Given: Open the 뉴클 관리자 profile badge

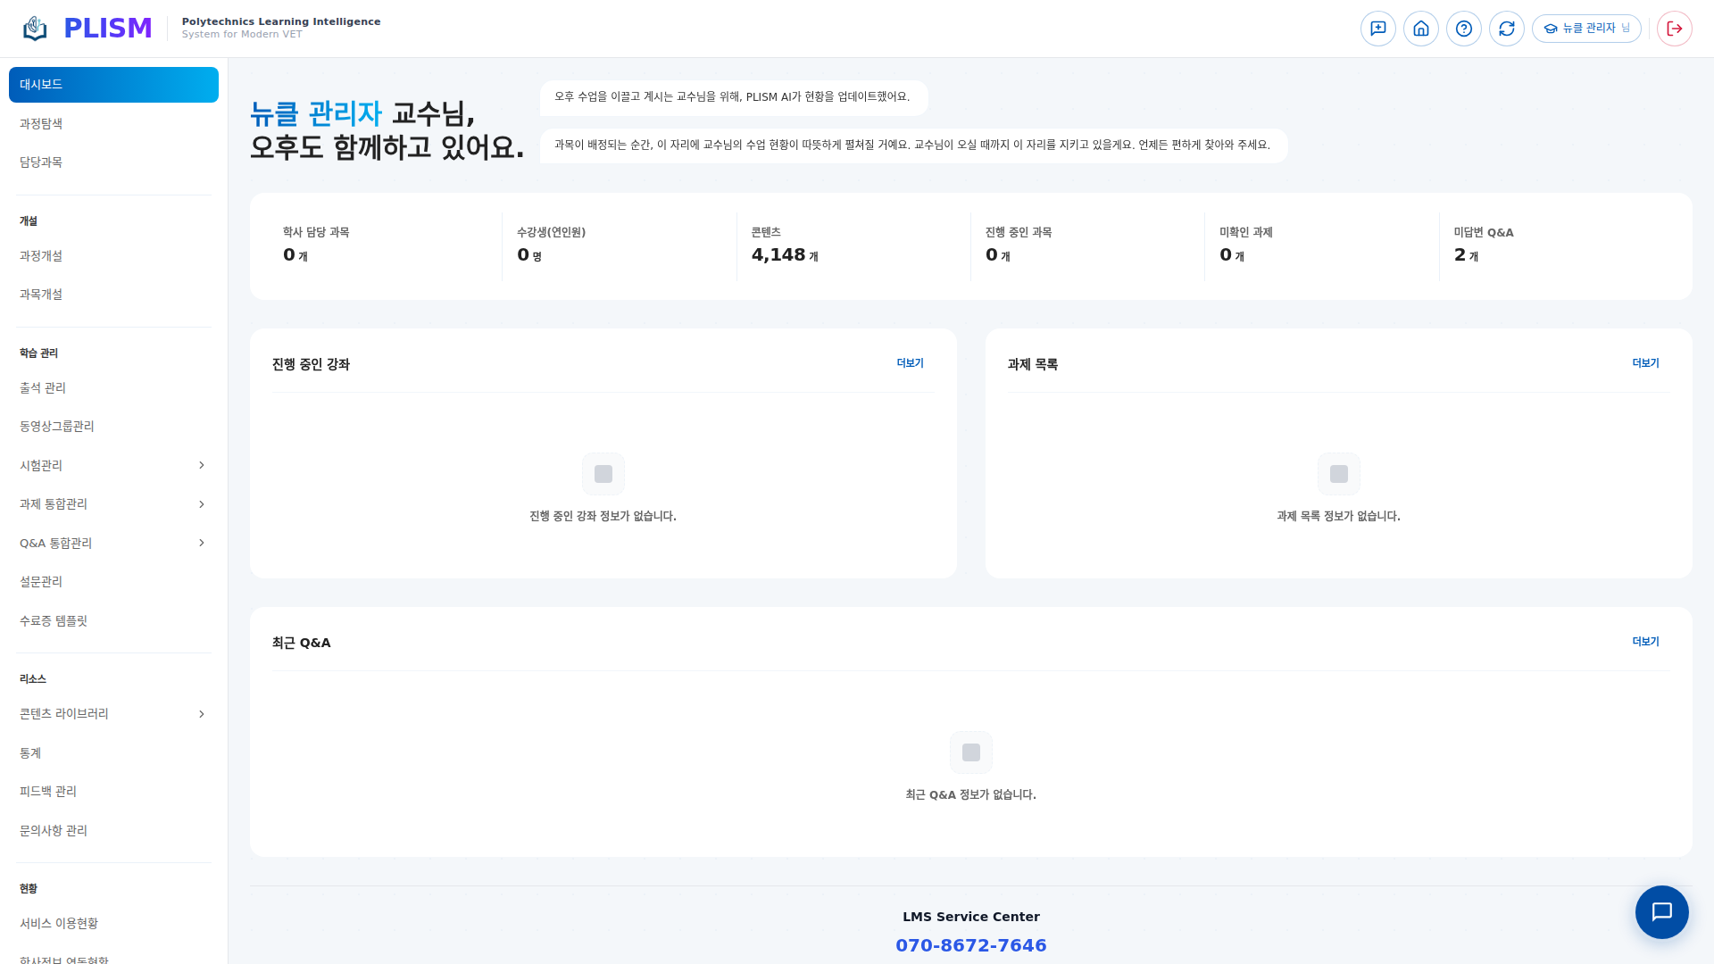Looking at the screenshot, I should 1586,28.
